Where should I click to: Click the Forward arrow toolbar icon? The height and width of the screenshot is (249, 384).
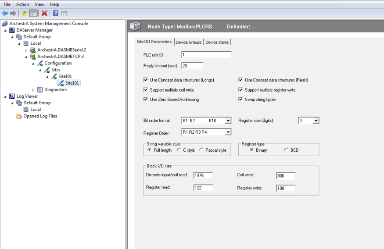(x=13, y=13)
